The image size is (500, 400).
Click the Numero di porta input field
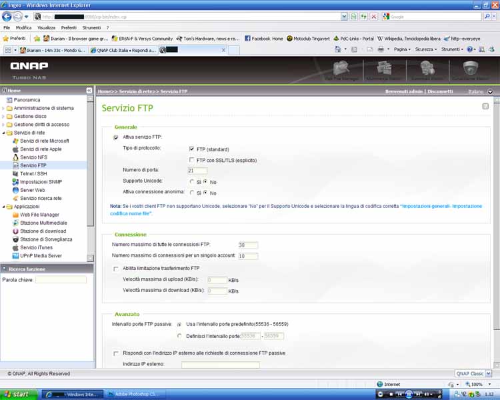coord(198,171)
